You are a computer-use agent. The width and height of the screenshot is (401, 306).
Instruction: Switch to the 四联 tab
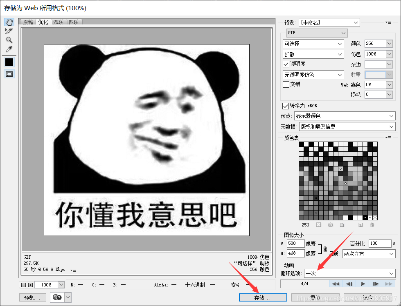coord(74,22)
